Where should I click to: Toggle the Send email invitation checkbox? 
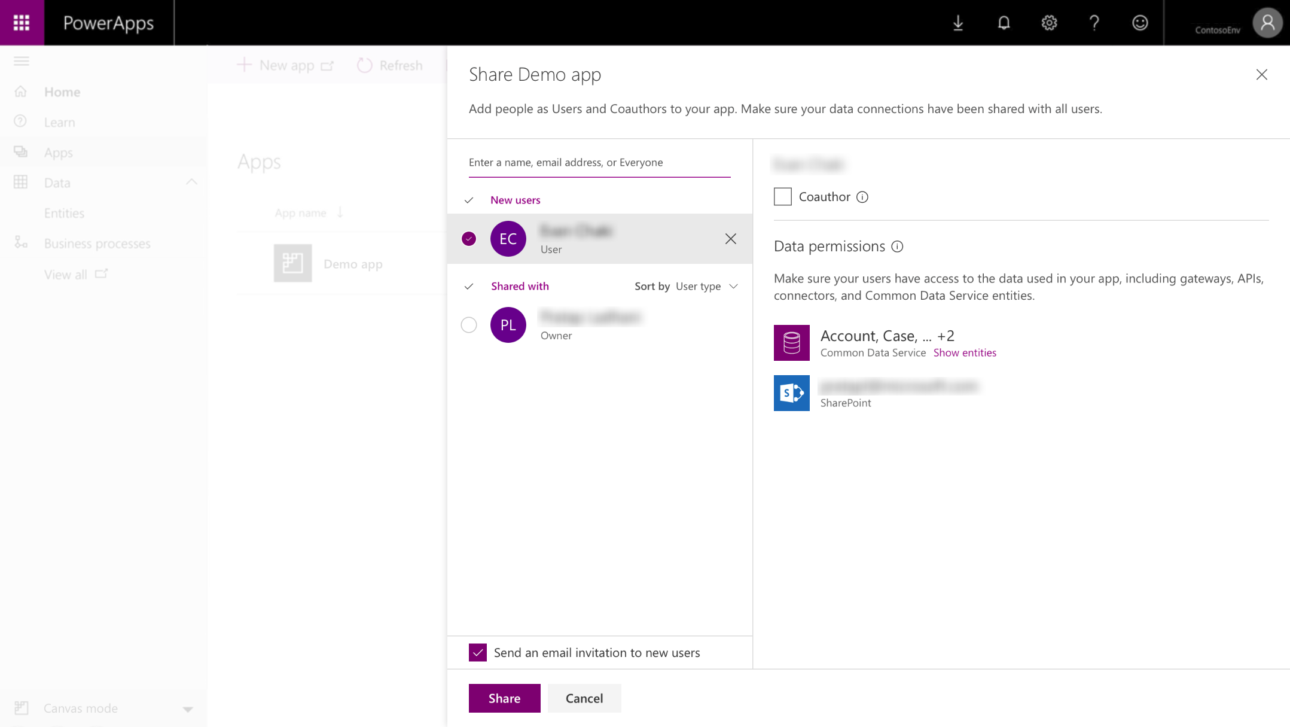pos(478,653)
